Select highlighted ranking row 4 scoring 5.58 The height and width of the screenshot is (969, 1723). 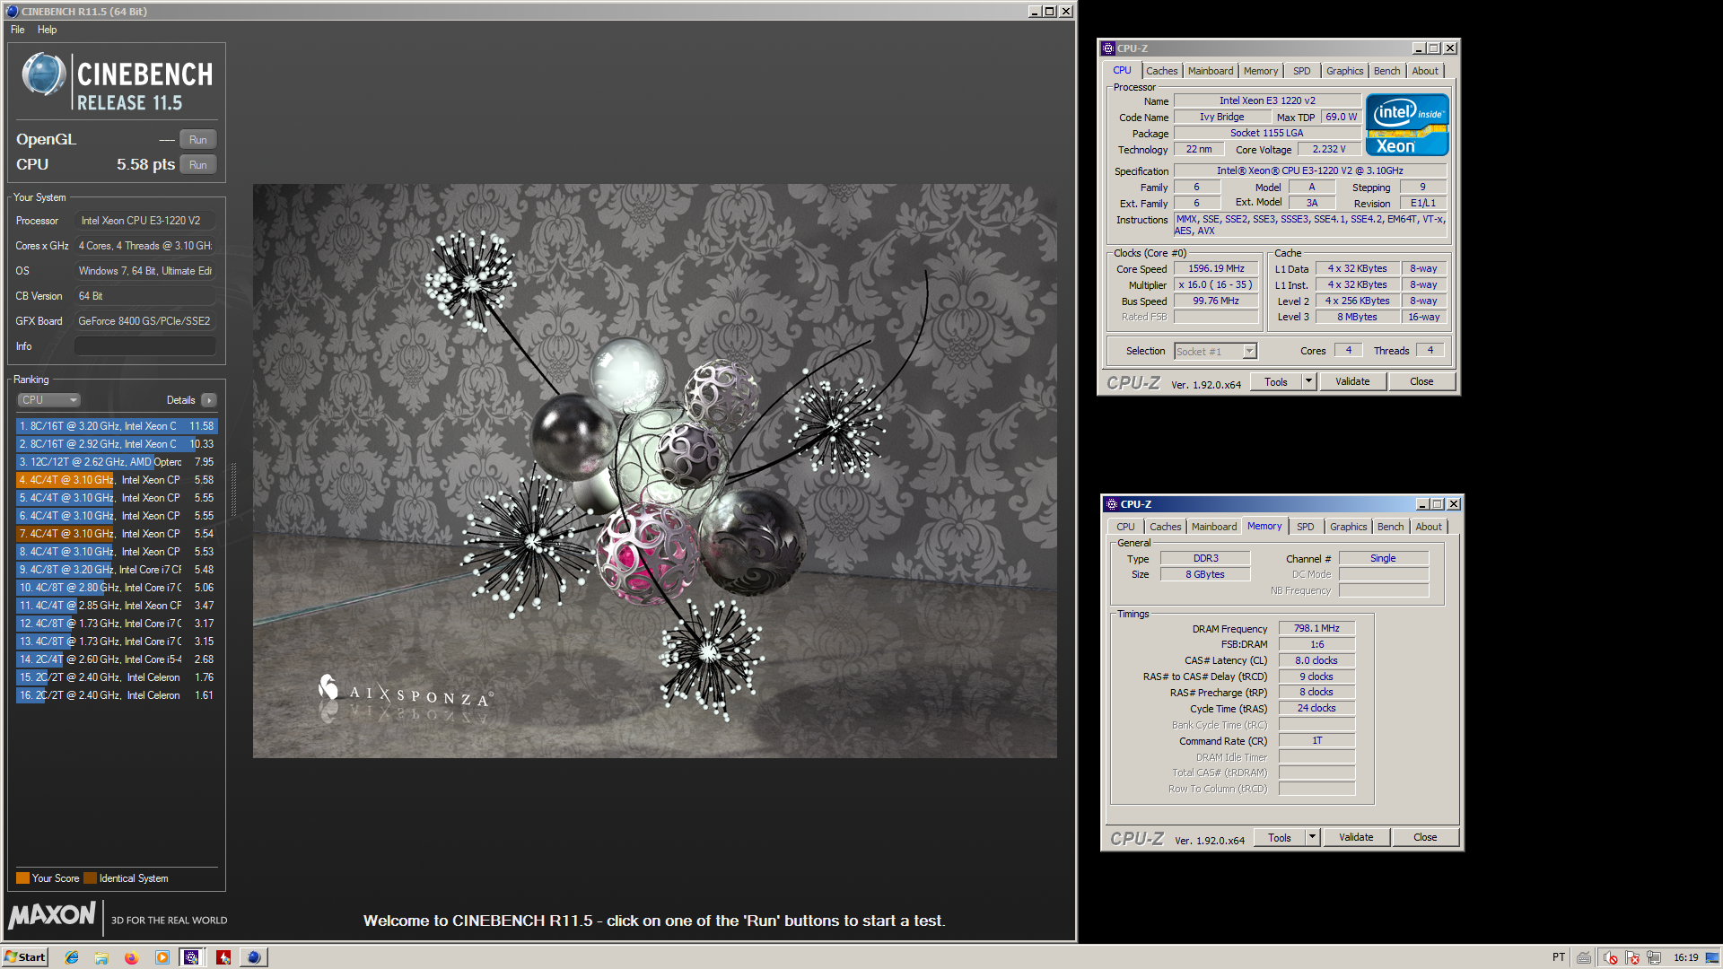coord(117,480)
